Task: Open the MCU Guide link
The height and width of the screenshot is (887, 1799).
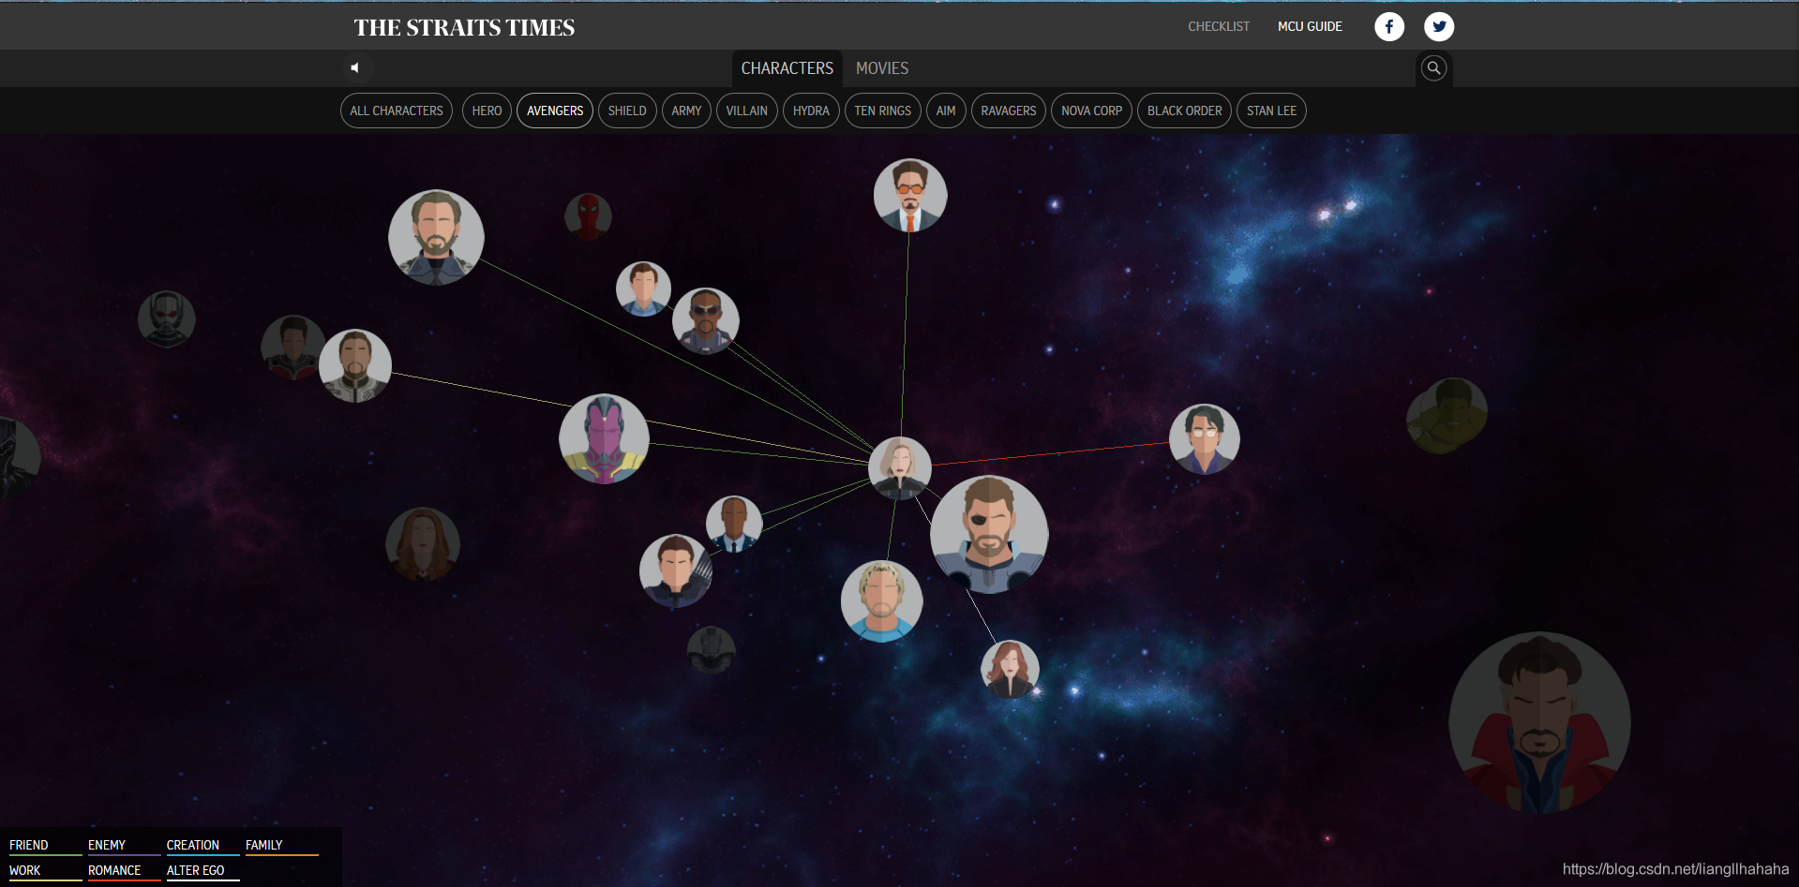Action: point(1310,26)
